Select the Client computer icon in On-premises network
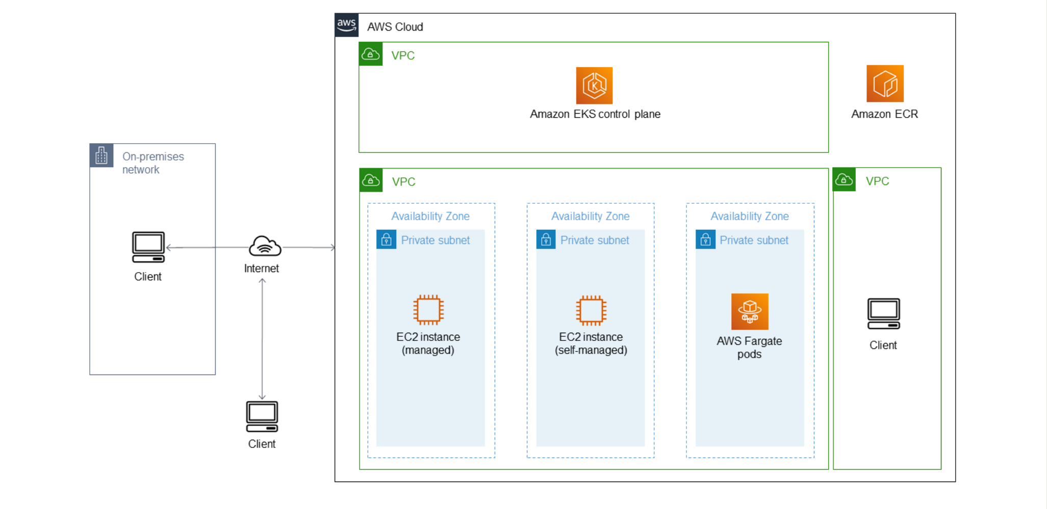 (148, 247)
